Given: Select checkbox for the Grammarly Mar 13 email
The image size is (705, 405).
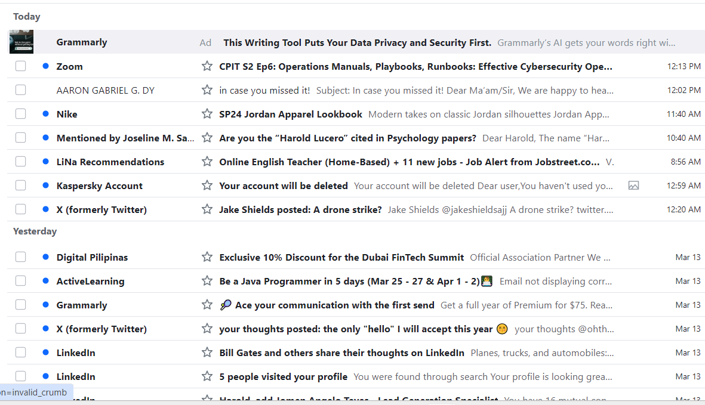Looking at the screenshot, I should [x=21, y=305].
